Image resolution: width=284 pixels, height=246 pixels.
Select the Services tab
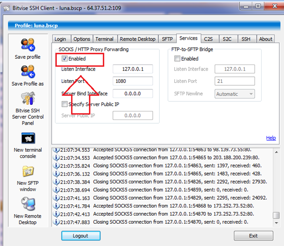pos(188,38)
